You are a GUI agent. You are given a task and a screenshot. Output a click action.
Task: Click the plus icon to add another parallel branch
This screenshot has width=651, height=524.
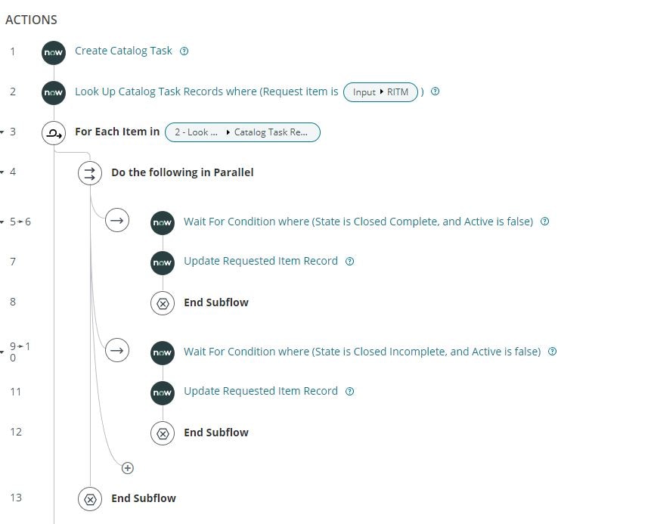click(127, 468)
